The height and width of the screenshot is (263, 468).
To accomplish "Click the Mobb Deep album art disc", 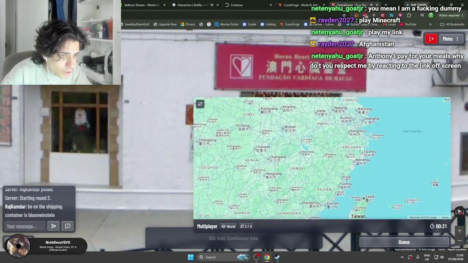I will [x=18, y=245].
